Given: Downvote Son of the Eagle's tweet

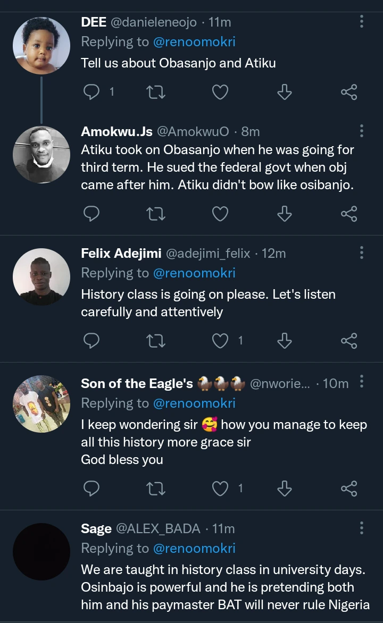Looking at the screenshot, I should click(285, 488).
